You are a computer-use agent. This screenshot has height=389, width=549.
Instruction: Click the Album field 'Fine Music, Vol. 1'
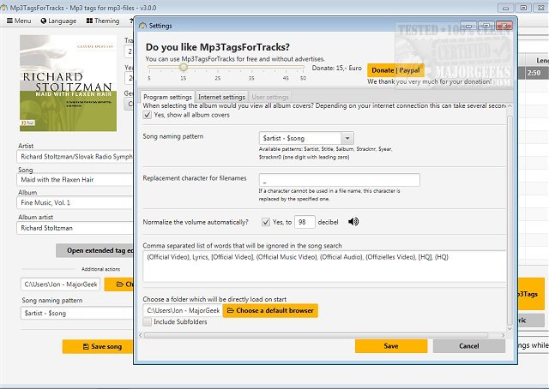coord(75,202)
